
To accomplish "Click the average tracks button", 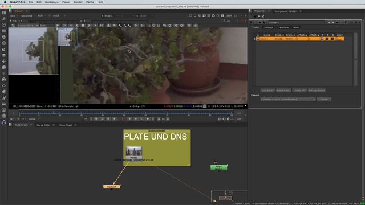I will [x=317, y=91].
